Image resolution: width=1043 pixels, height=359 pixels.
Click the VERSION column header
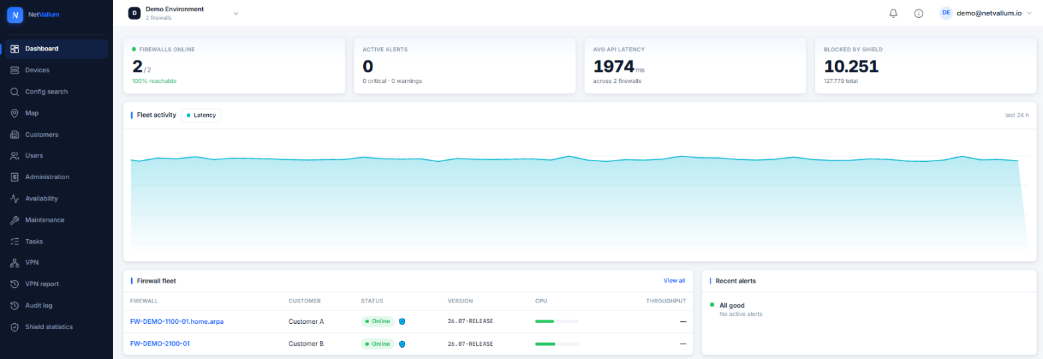(x=460, y=301)
